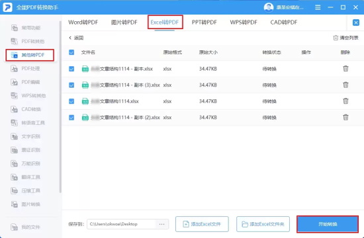Image resolution: width=364 pixels, height=238 pixels.
Task: Click the 原始格式 column header
Action: 173,52
